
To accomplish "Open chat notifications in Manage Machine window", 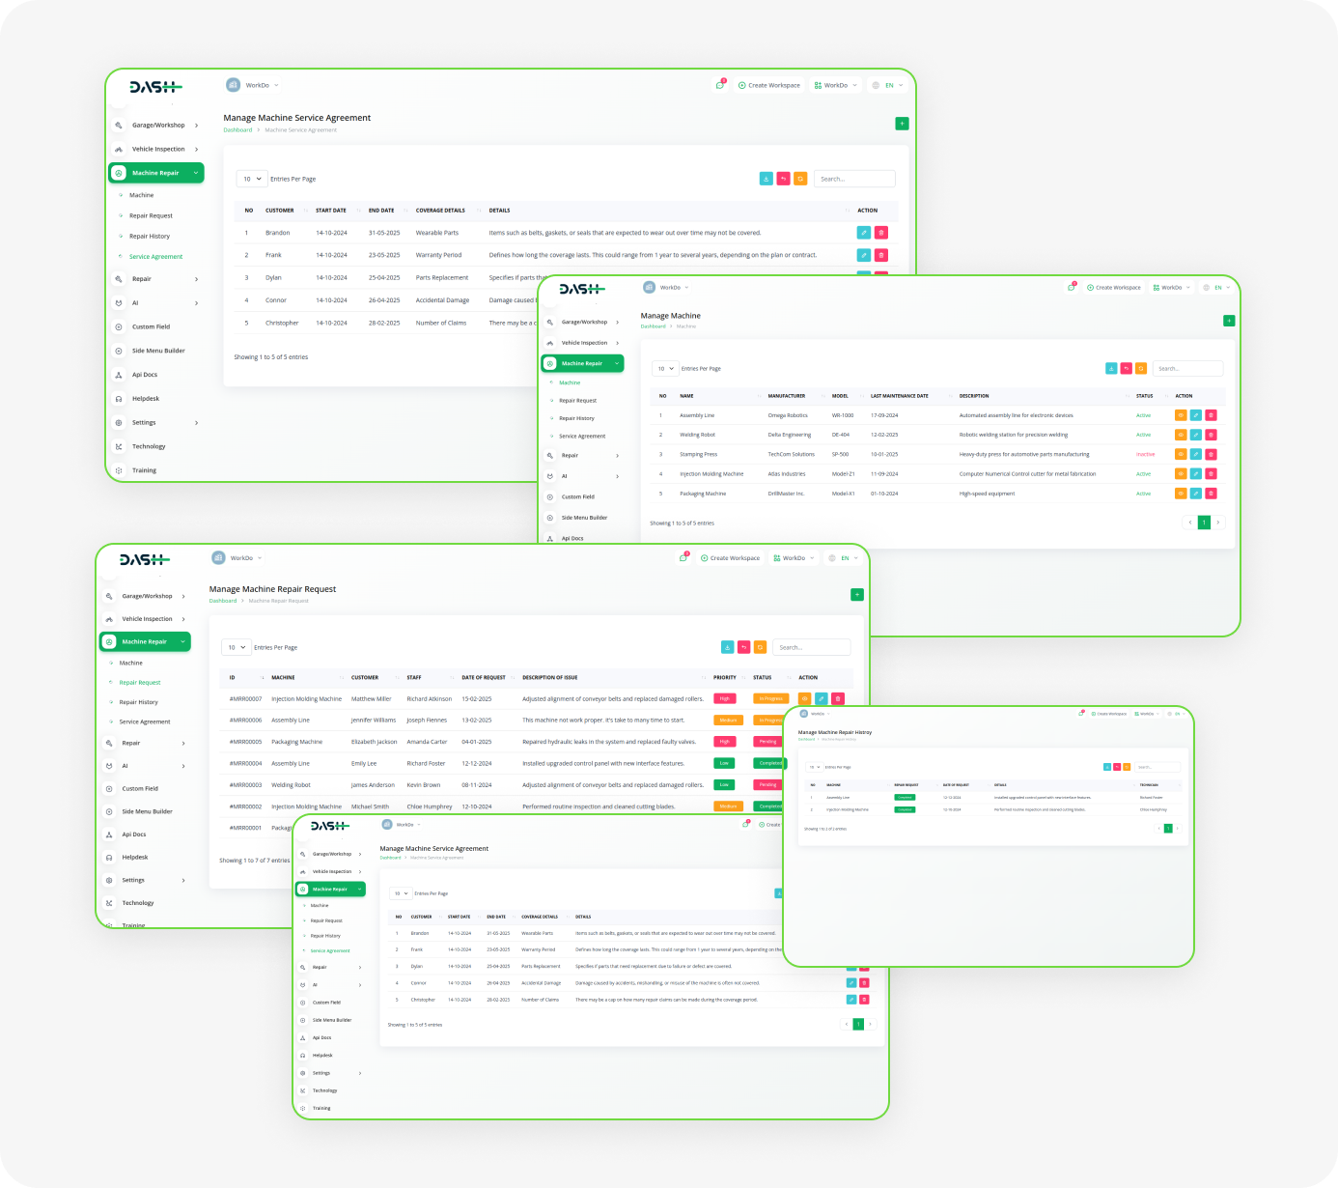I will pos(1072,288).
